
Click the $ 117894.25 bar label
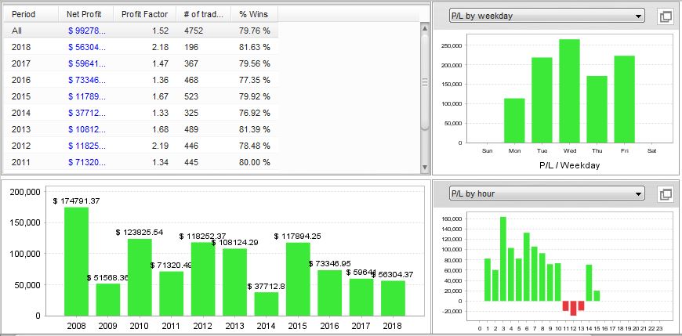[298, 237]
